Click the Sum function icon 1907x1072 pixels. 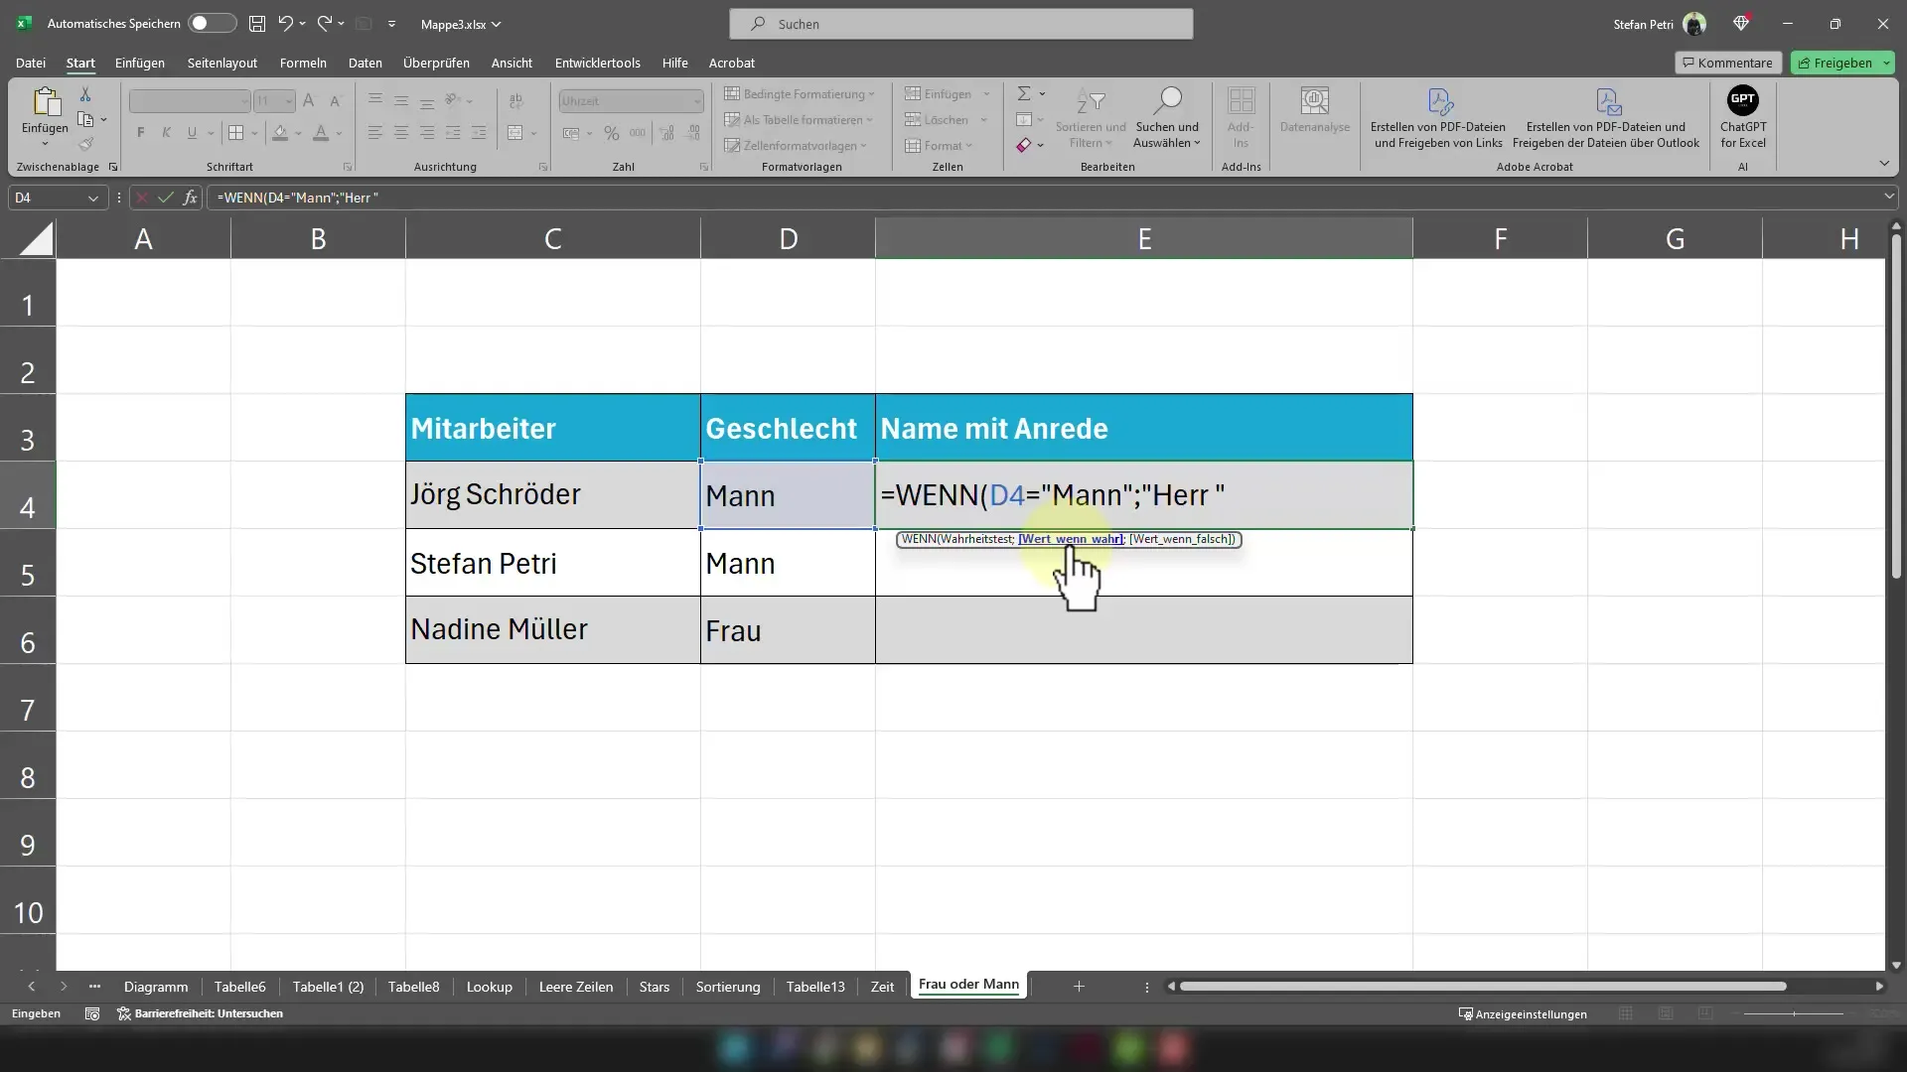1023,93
